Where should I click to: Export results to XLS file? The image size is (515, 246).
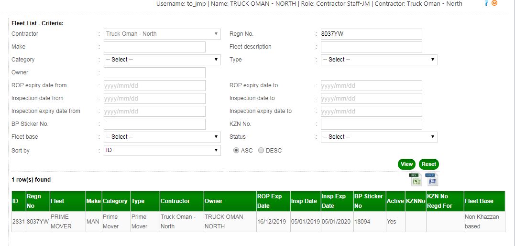click(x=415, y=180)
